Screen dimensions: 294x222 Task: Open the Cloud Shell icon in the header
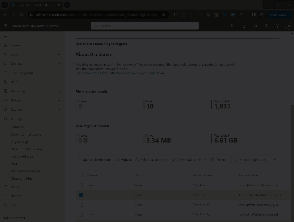coord(233,26)
